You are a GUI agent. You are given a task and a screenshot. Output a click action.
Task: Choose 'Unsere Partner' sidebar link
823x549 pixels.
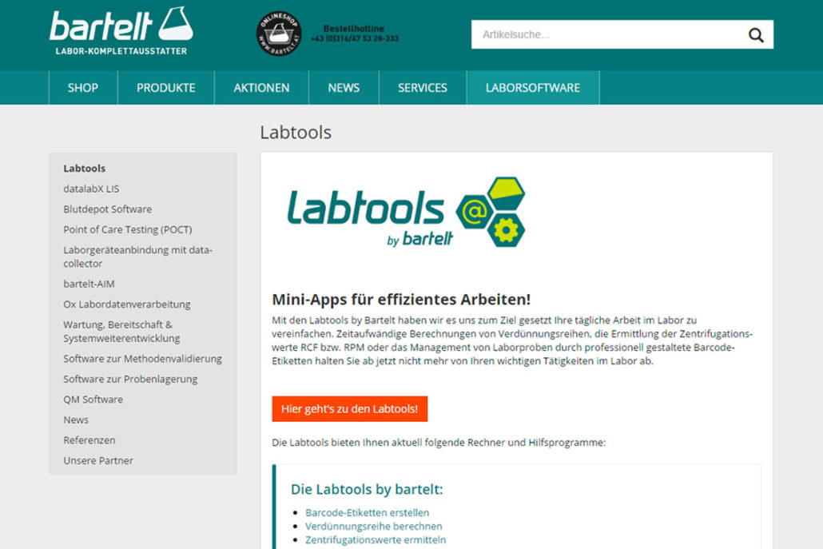click(98, 460)
